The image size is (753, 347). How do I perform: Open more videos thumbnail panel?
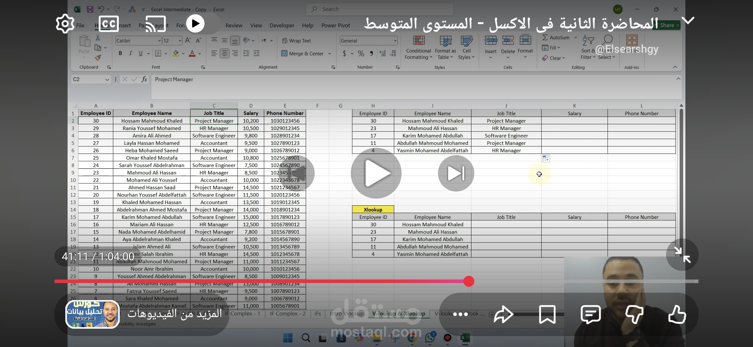[x=92, y=314]
